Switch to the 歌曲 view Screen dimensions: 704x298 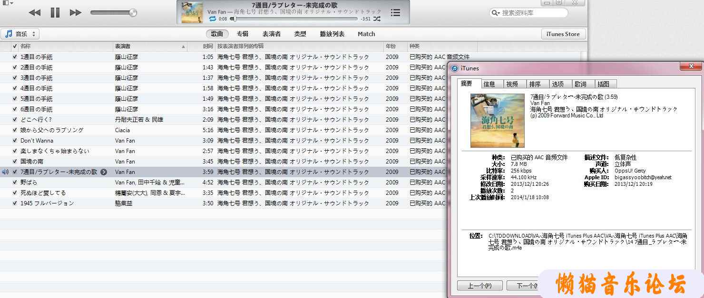[217, 34]
